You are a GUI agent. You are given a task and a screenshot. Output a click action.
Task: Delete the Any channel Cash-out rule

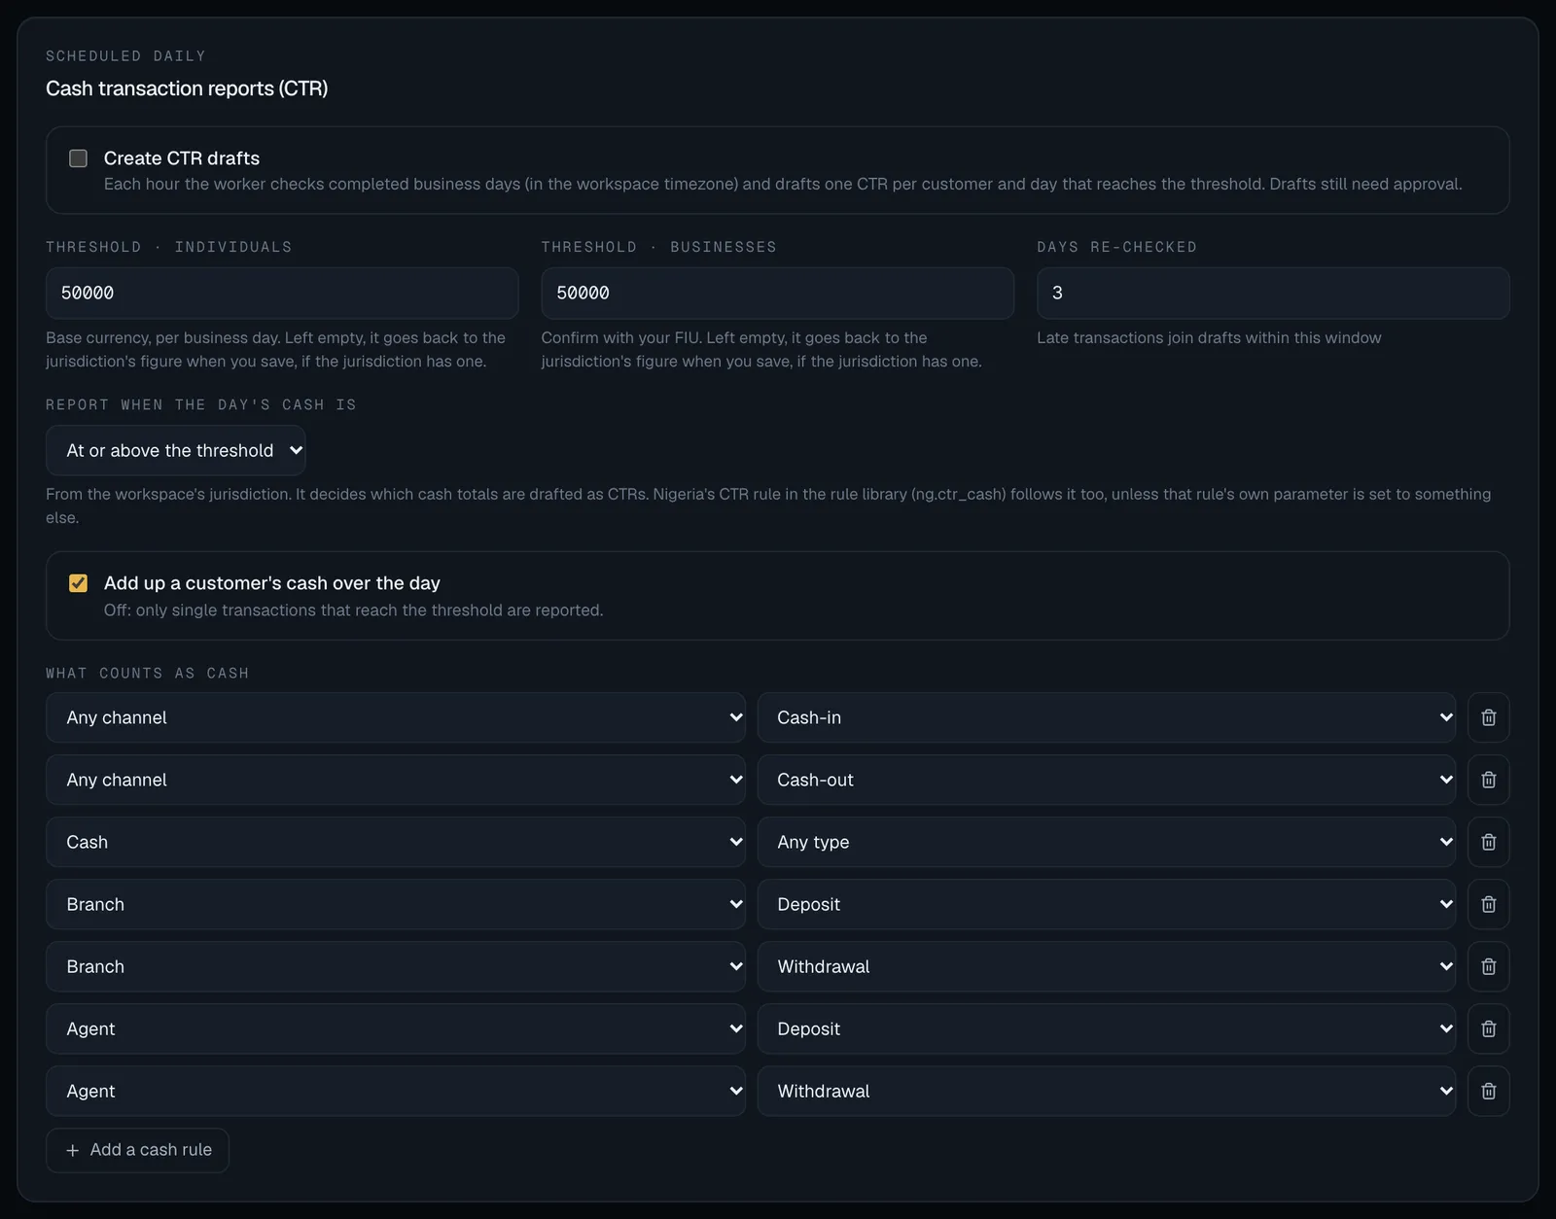1488,780
